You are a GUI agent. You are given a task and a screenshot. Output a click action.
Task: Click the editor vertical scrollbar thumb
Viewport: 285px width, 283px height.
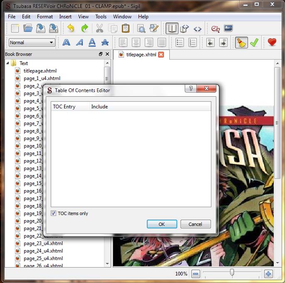point(277,123)
